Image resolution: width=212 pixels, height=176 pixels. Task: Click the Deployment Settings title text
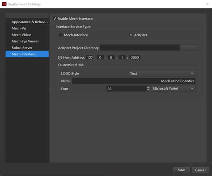click(x=24, y=4)
